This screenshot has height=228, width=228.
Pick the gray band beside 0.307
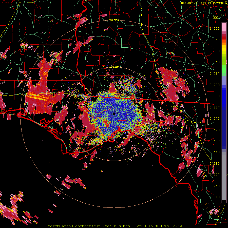[224, 176]
